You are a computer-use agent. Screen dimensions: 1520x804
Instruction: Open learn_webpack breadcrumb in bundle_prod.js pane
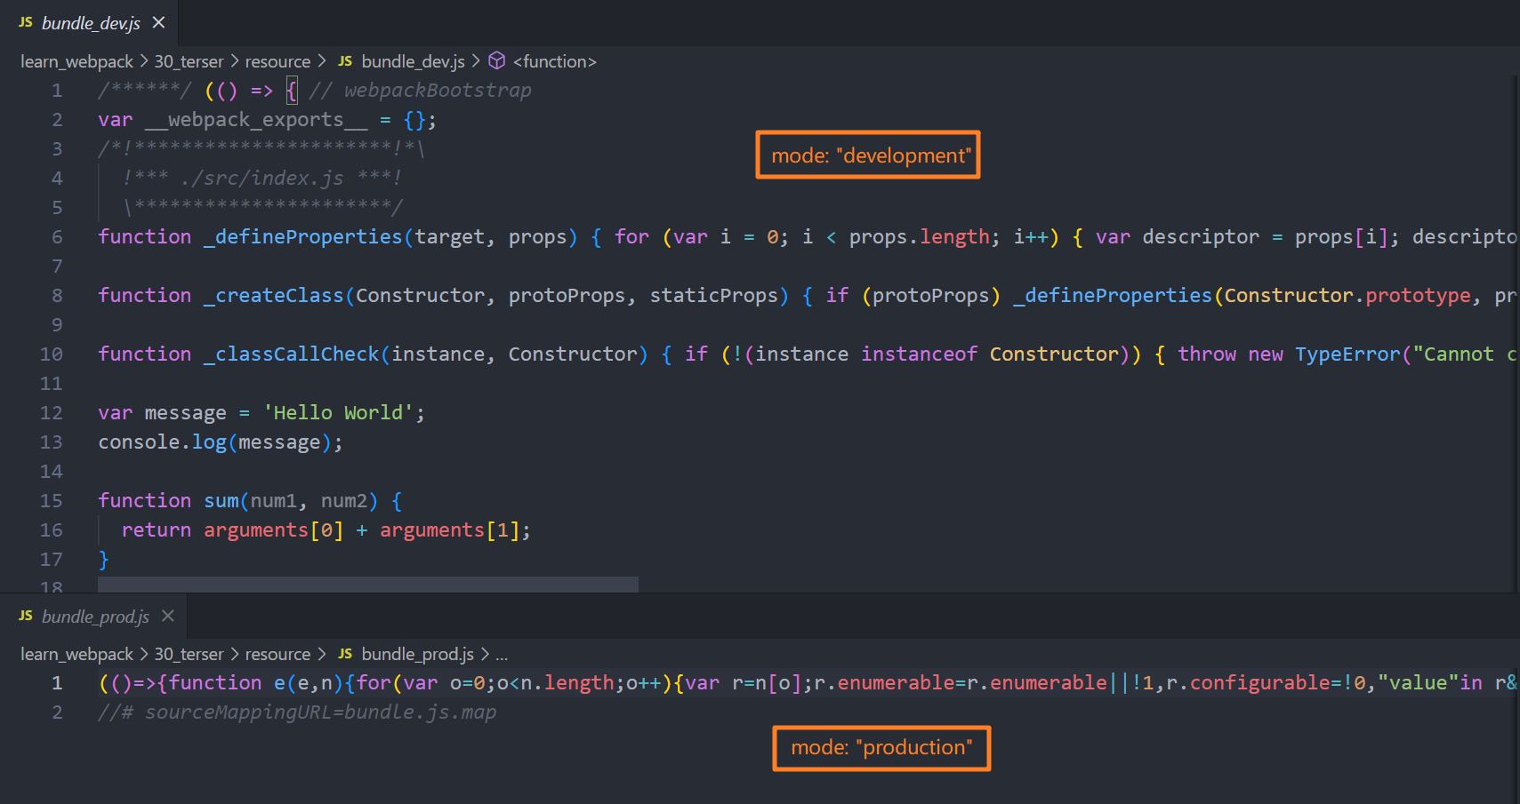pyautogui.click(x=76, y=654)
